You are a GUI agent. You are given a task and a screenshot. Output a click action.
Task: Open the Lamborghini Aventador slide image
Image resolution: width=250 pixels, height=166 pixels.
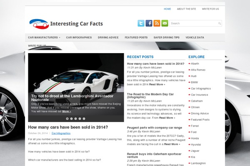click(x=76, y=73)
